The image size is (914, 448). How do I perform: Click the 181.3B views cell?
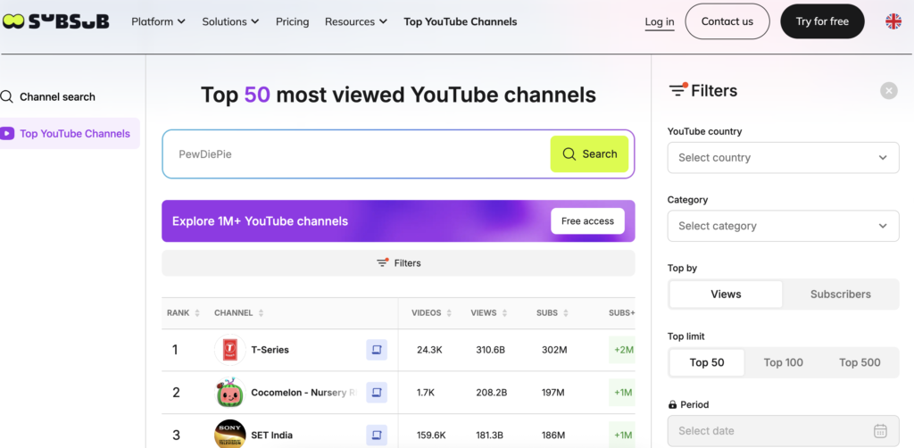490,435
